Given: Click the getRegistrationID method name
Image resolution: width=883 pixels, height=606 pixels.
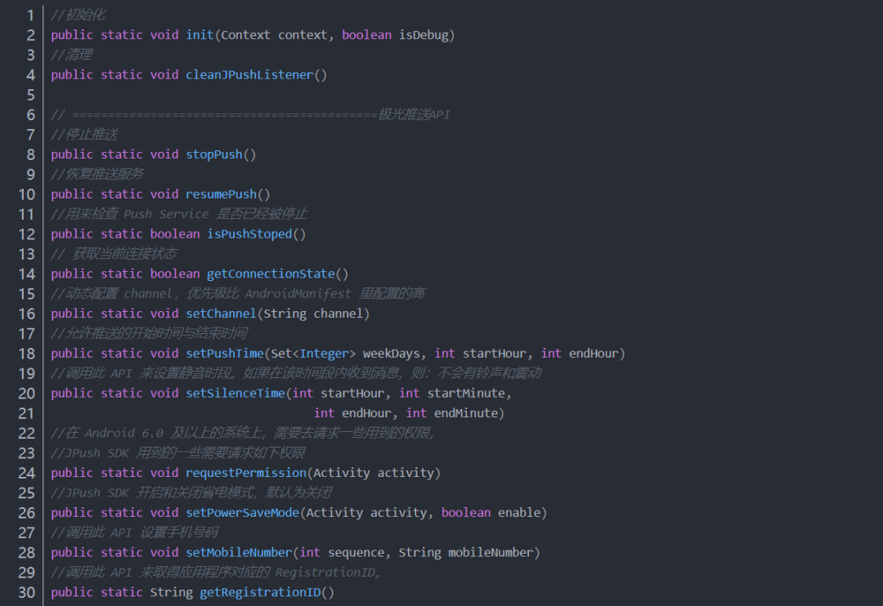Looking at the screenshot, I should tap(260, 592).
